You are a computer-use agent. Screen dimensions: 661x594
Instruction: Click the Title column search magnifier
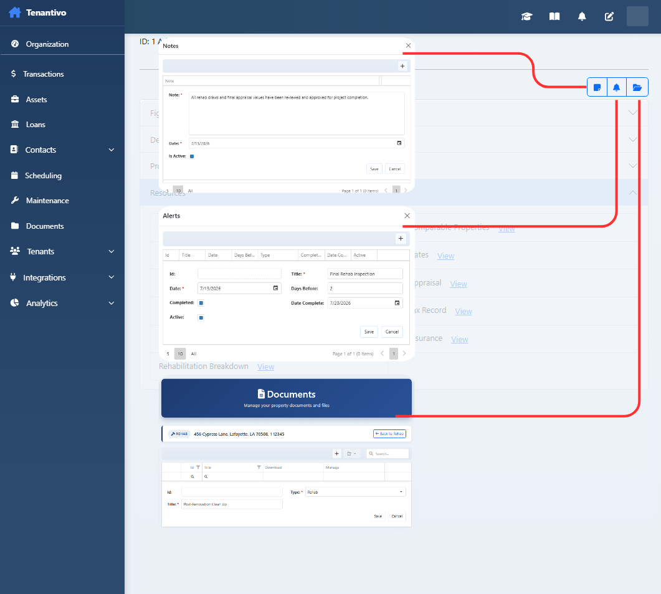click(206, 476)
